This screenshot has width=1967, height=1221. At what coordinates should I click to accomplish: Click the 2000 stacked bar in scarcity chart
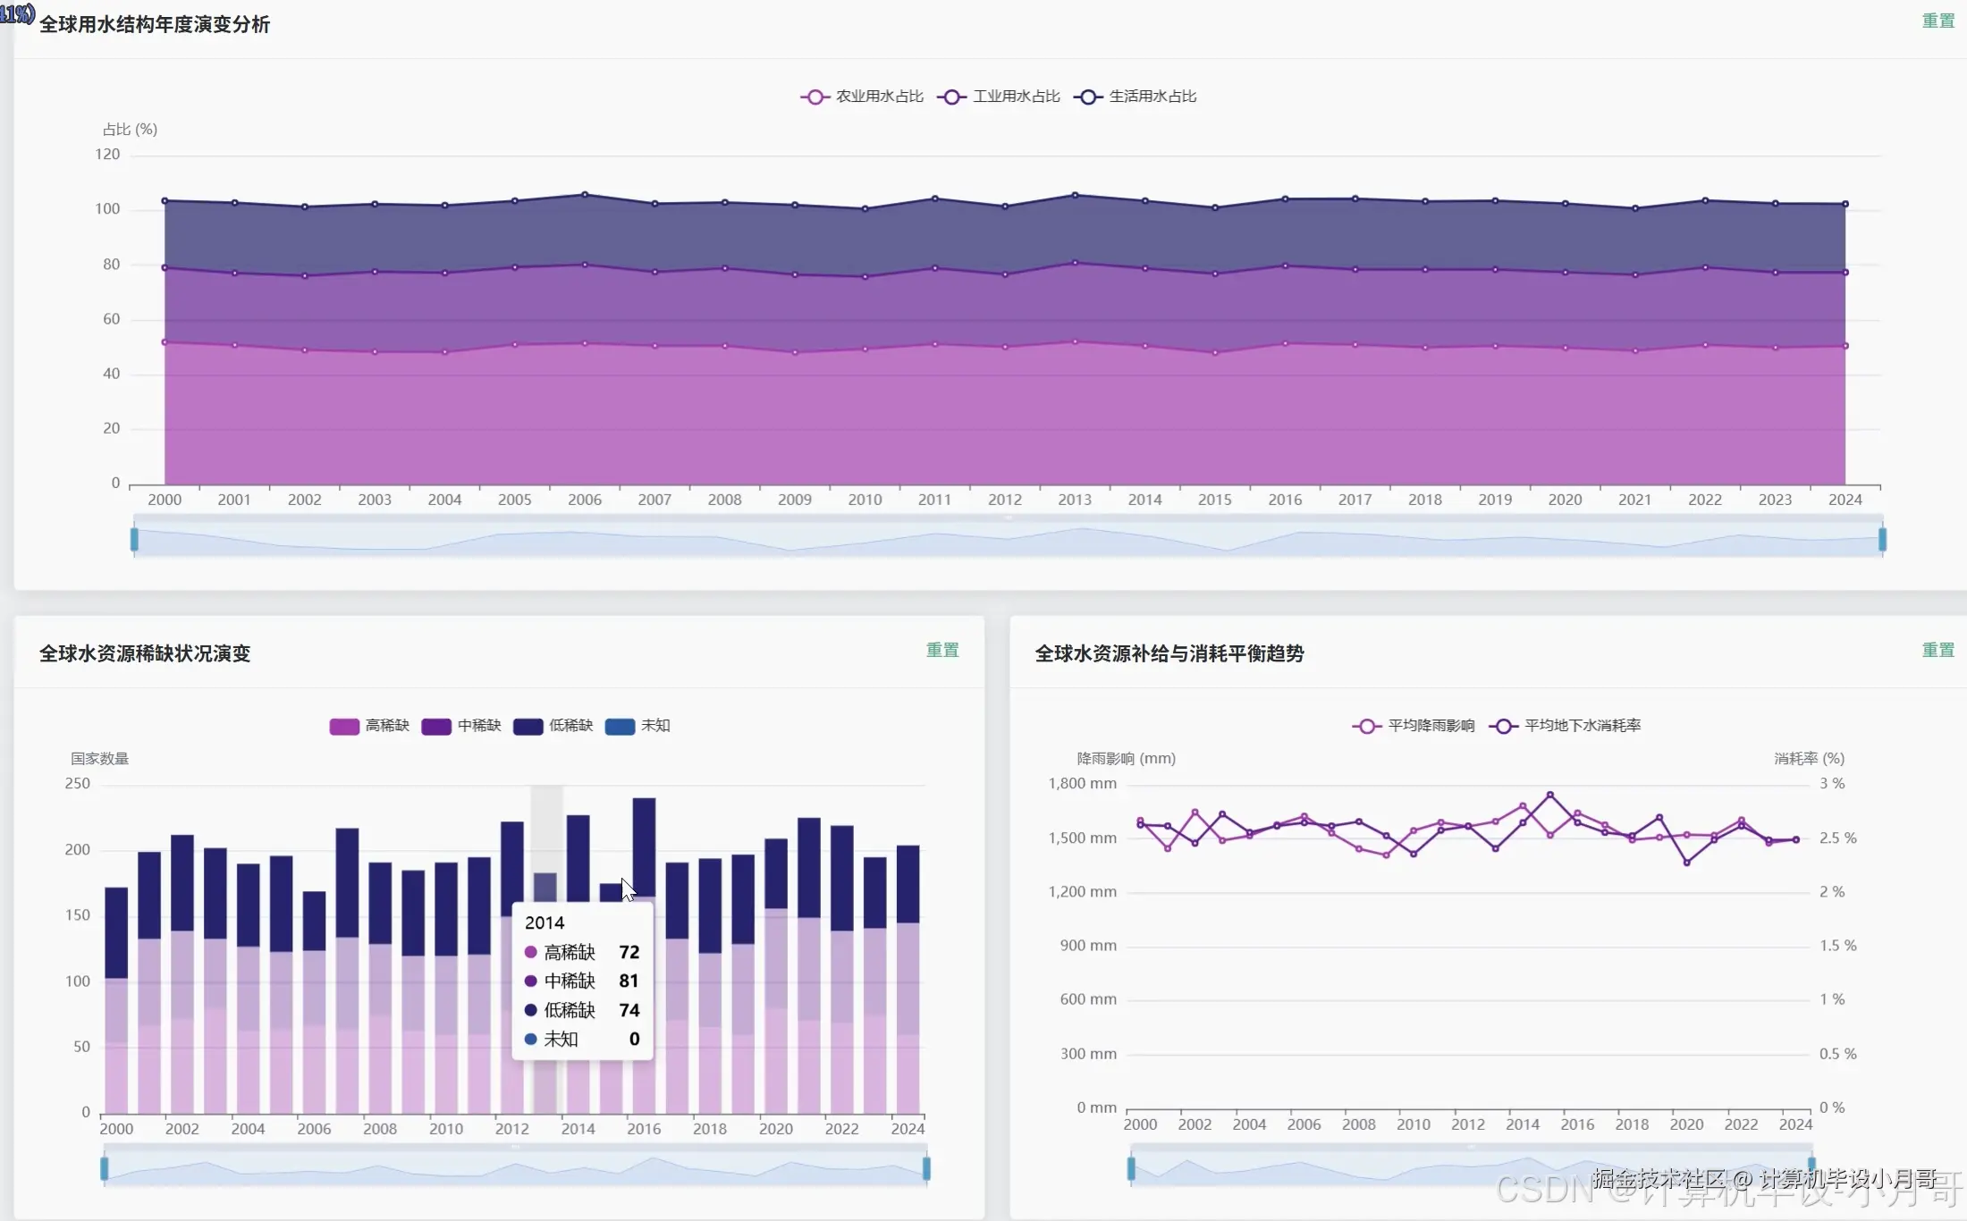pos(116,1001)
